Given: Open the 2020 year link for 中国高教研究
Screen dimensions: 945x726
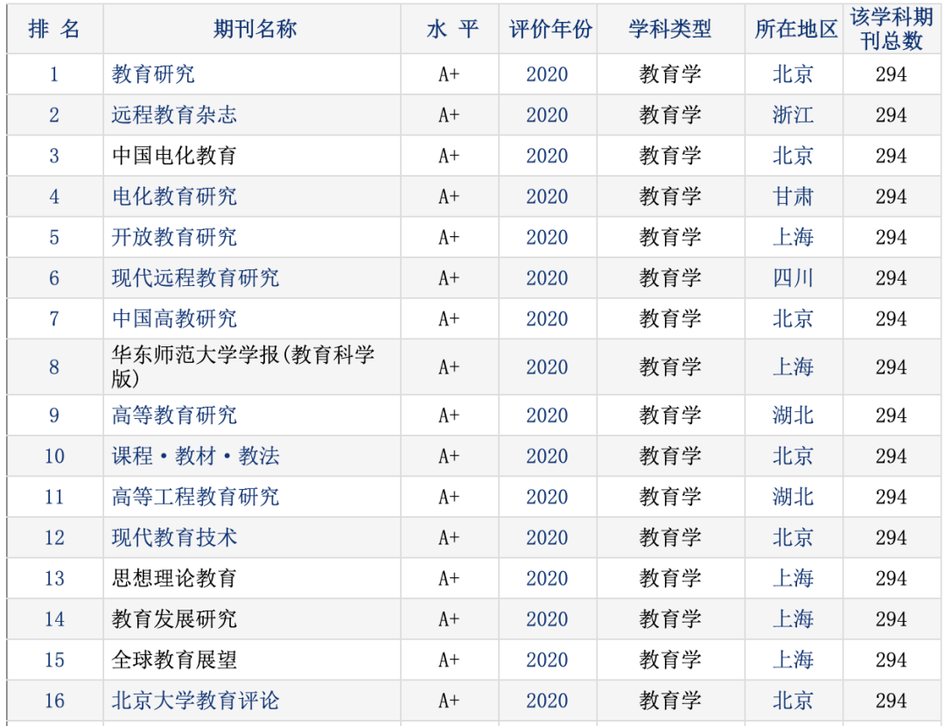Looking at the screenshot, I should click(x=547, y=318).
